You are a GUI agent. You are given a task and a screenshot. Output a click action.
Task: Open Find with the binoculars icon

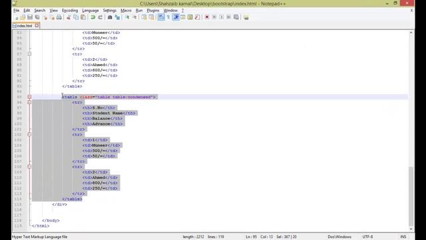tap(110, 17)
